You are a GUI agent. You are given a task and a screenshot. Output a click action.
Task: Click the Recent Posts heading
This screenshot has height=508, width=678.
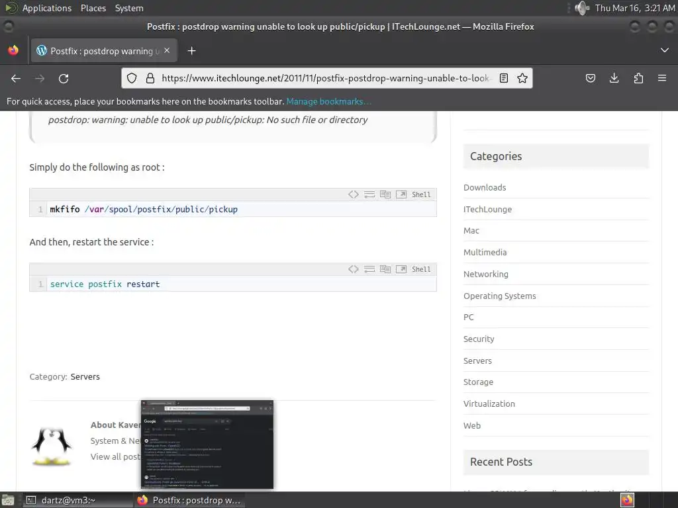point(501,462)
